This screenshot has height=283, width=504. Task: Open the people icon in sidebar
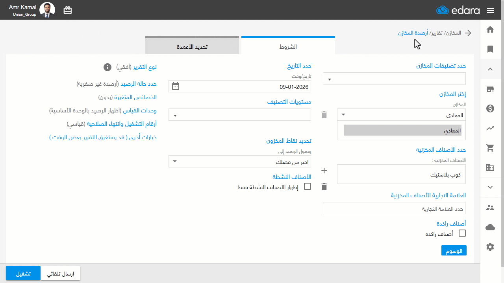click(490, 208)
